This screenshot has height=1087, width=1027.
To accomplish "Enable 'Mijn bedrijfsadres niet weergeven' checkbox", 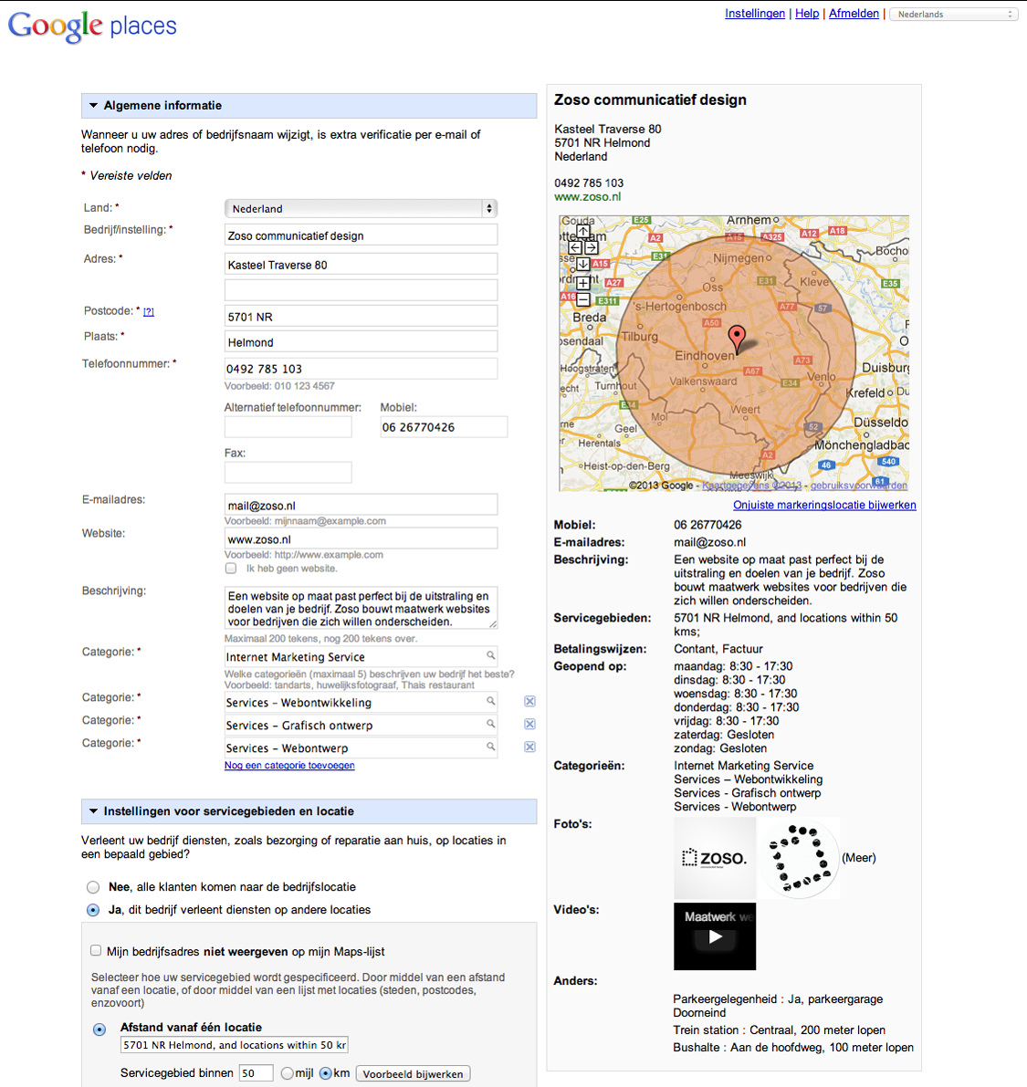I will (x=96, y=951).
